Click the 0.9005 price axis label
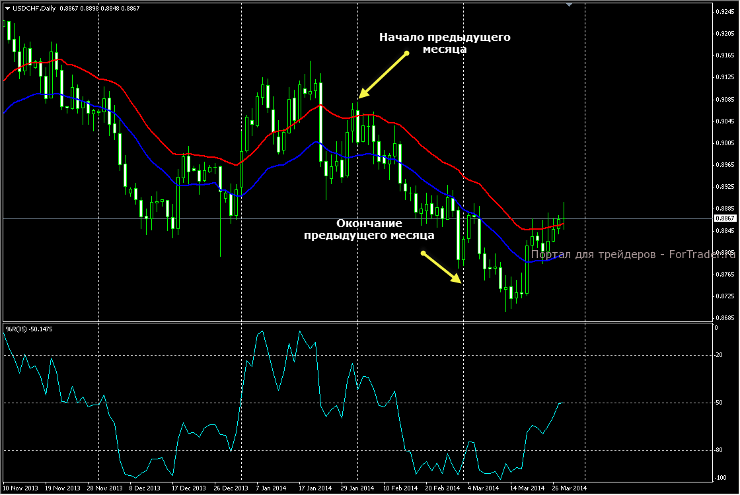Viewport: 740px width, 495px height. coord(725,143)
